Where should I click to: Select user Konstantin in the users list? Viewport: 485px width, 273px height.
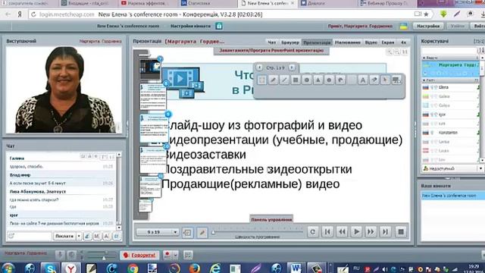point(450,133)
